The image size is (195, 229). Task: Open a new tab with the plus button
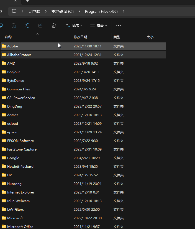click(27, 1)
